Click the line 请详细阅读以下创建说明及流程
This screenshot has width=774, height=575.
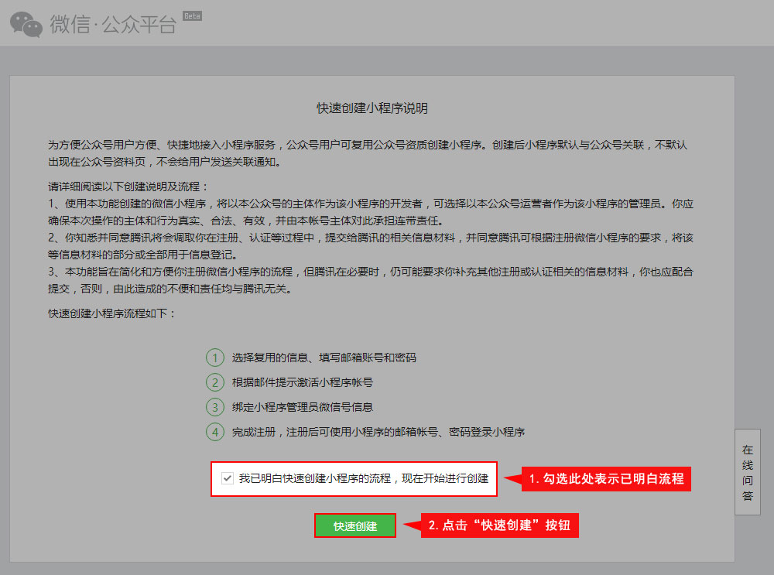click(128, 187)
